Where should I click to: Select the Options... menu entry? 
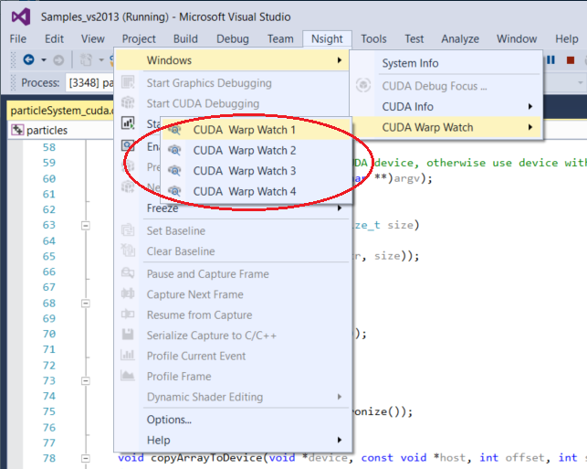[x=234, y=420]
